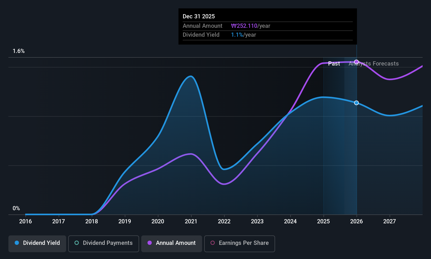Viewport: 431px width, 259px height.
Task: Click the pink Earnings Per Share circle
Action: coord(213,243)
